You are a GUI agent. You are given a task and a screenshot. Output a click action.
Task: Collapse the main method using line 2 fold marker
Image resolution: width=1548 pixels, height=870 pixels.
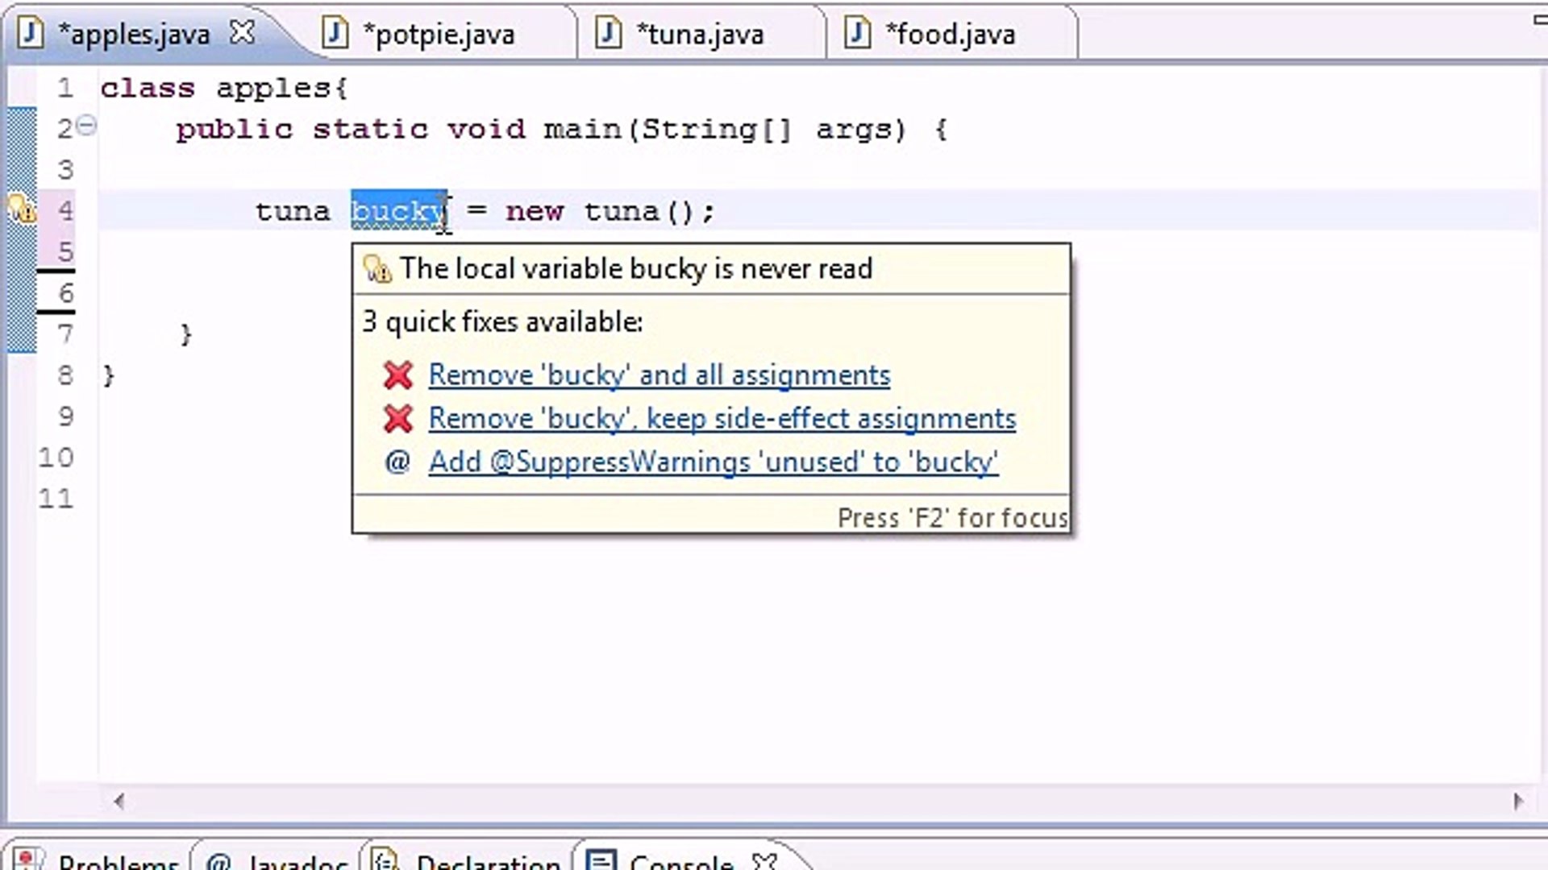tap(87, 126)
